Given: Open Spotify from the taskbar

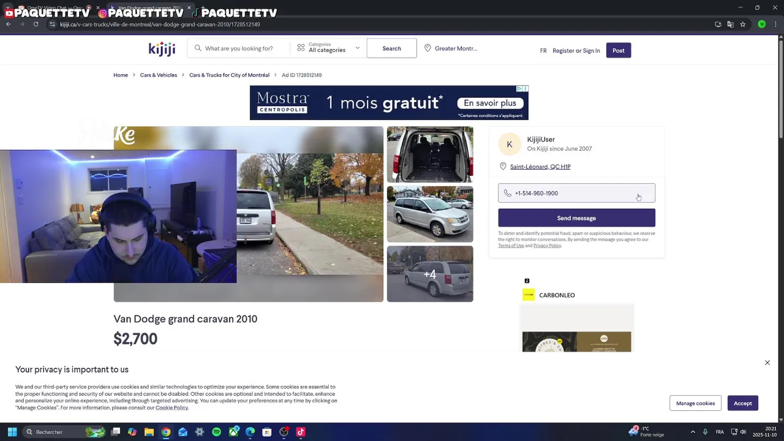Looking at the screenshot, I should coord(216,432).
